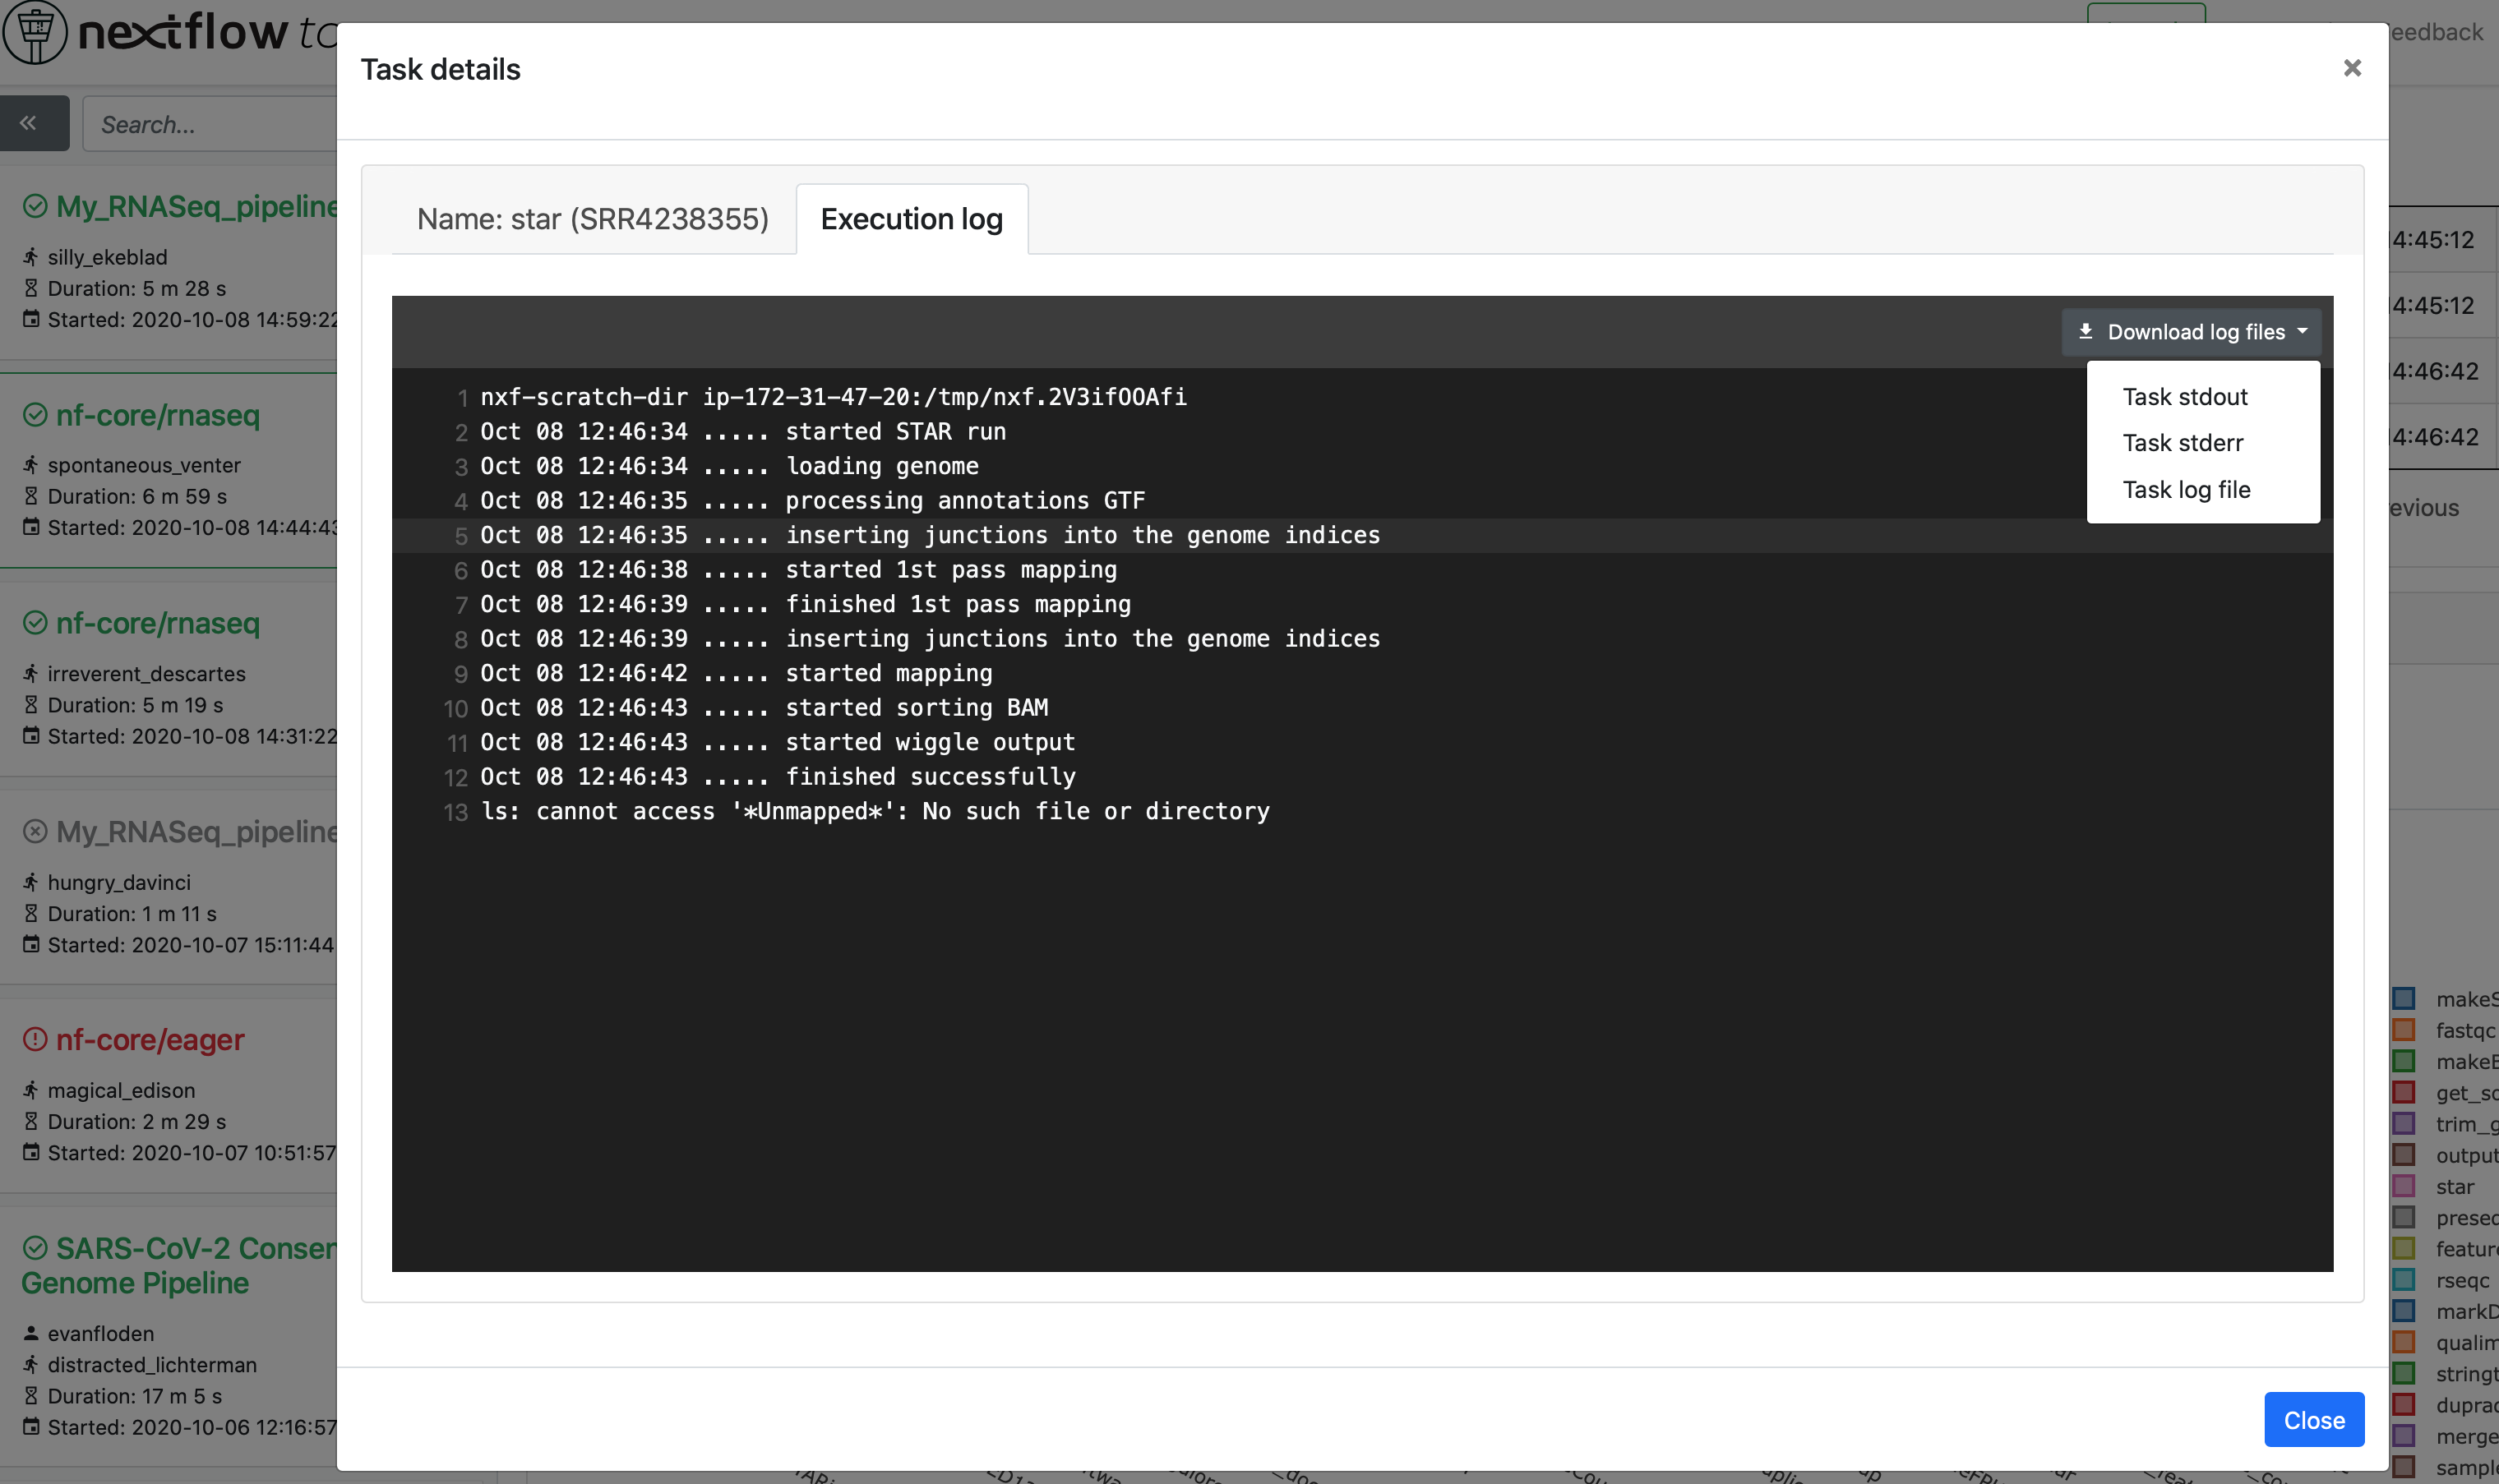Choose Task stderr from menu

click(2183, 443)
